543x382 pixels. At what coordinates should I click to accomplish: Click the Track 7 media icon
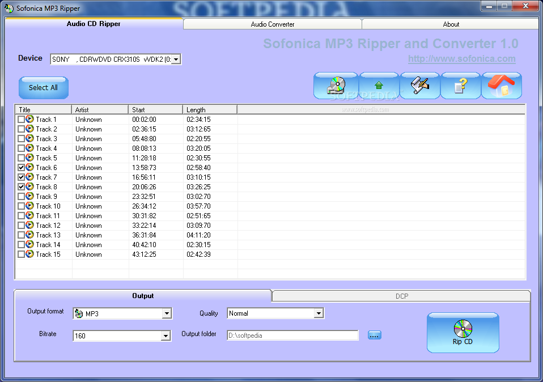[30, 177]
